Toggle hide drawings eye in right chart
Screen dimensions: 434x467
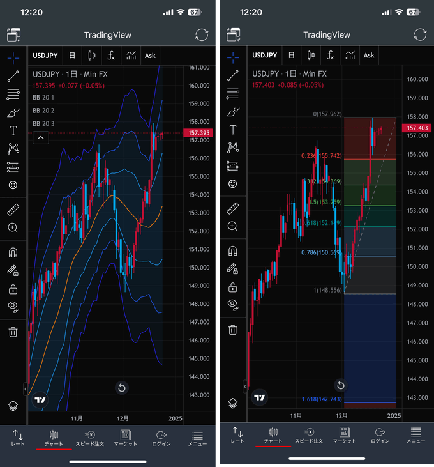click(232, 305)
